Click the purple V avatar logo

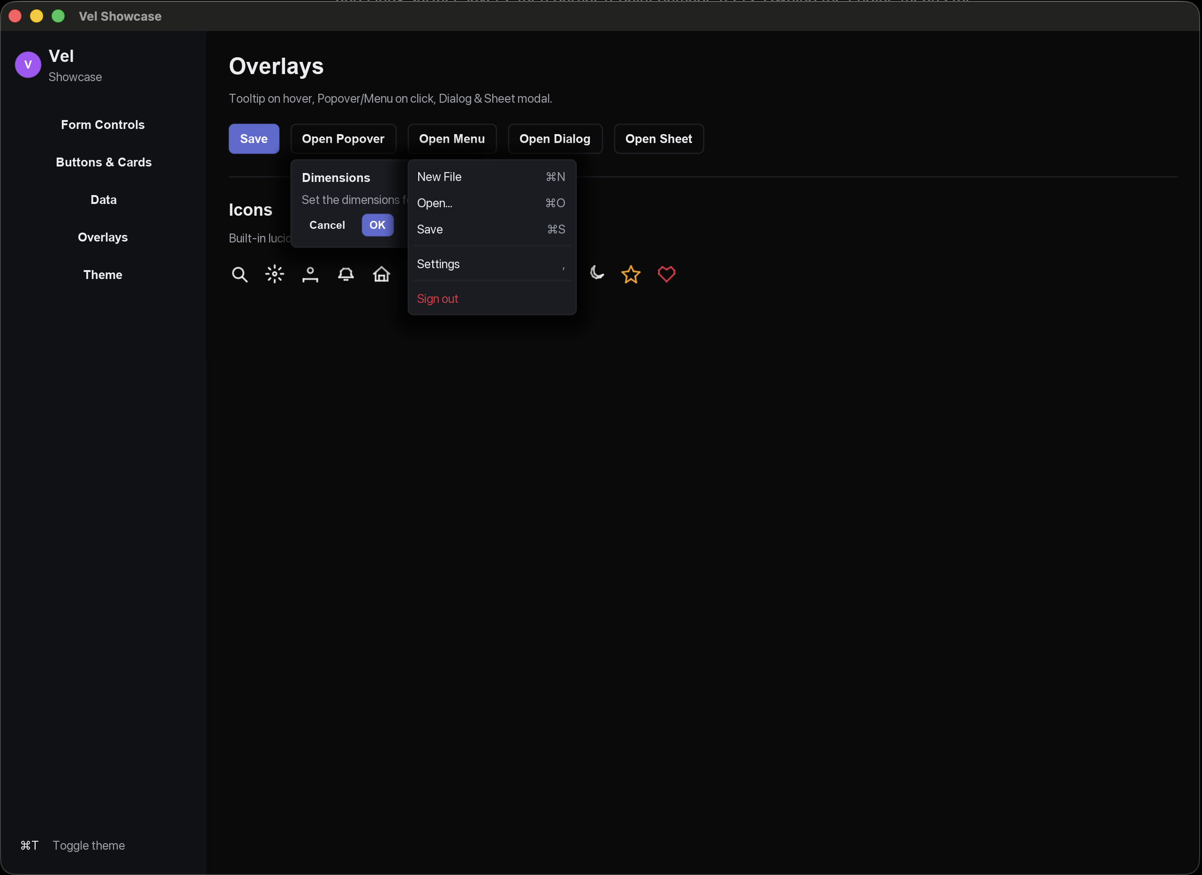(x=28, y=65)
